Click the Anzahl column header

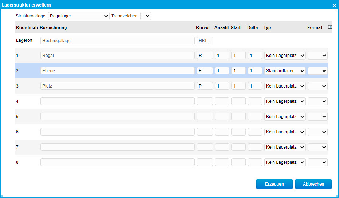click(x=221, y=28)
